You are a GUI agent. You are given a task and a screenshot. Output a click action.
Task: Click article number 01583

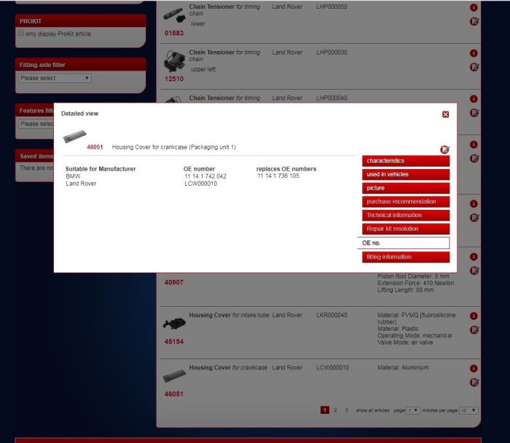tap(174, 34)
